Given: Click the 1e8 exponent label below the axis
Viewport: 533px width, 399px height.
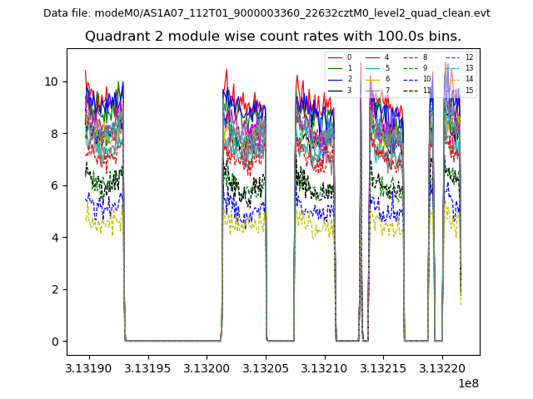Looking at the screenshot, I should click(466, 383).
